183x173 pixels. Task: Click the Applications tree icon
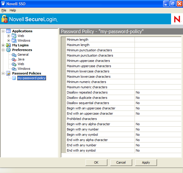click(x=8, y=31)
